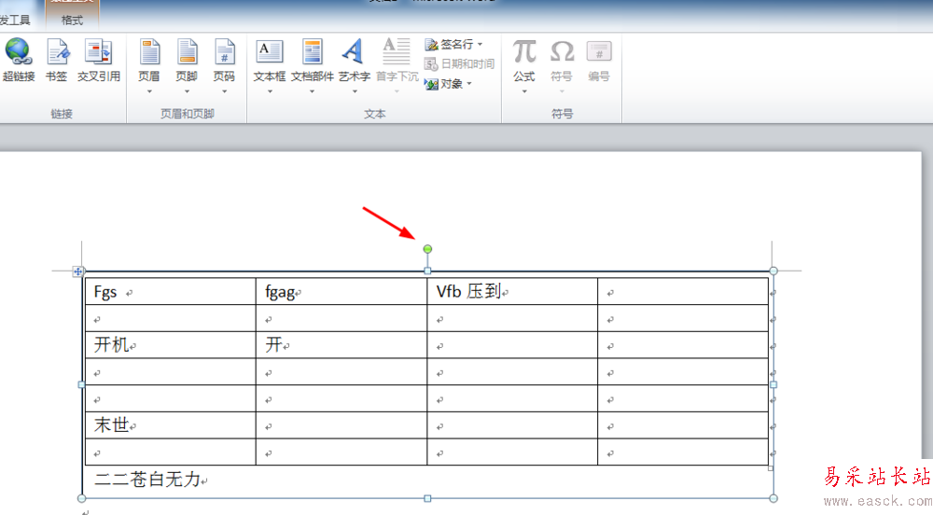The width and height of the screenshot is (933, 515).
Task: Click the cell with single 开
Action: [x=341, y=345]
